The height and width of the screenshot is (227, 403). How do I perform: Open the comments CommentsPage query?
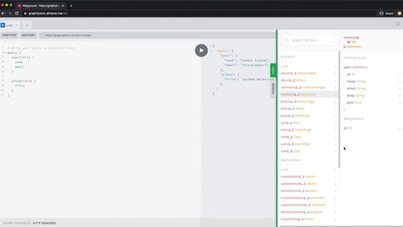pos(309,87)
